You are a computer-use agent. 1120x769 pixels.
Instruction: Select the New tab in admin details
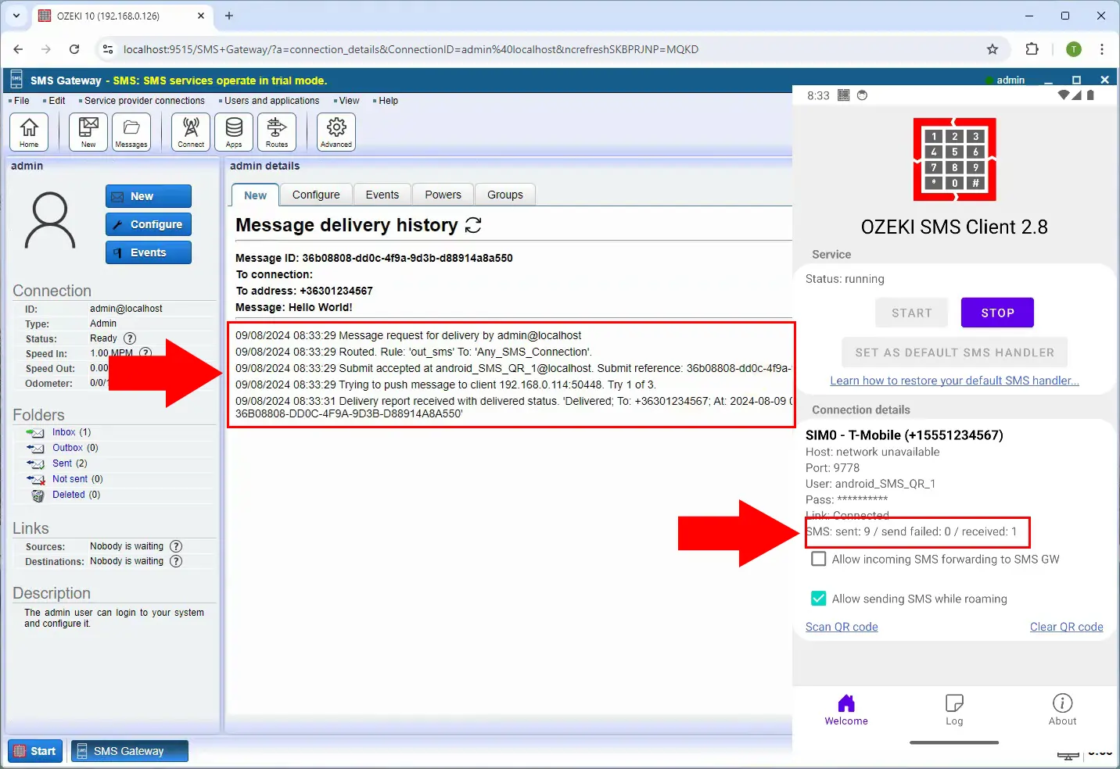255,195
